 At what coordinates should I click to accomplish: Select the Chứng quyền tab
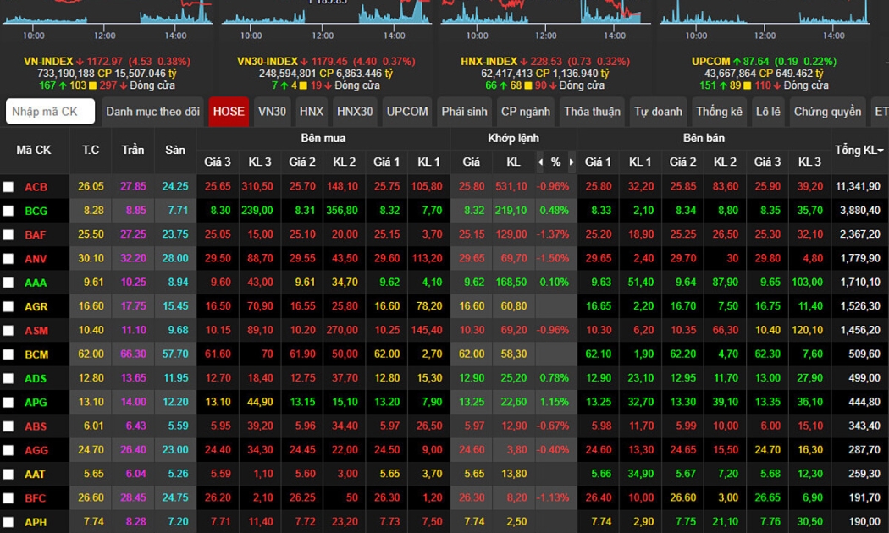pyautogui.click(x=827, y=112)
